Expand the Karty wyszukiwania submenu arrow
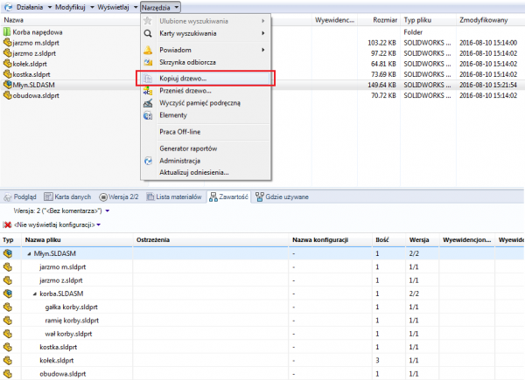 [x=263, y=33]
